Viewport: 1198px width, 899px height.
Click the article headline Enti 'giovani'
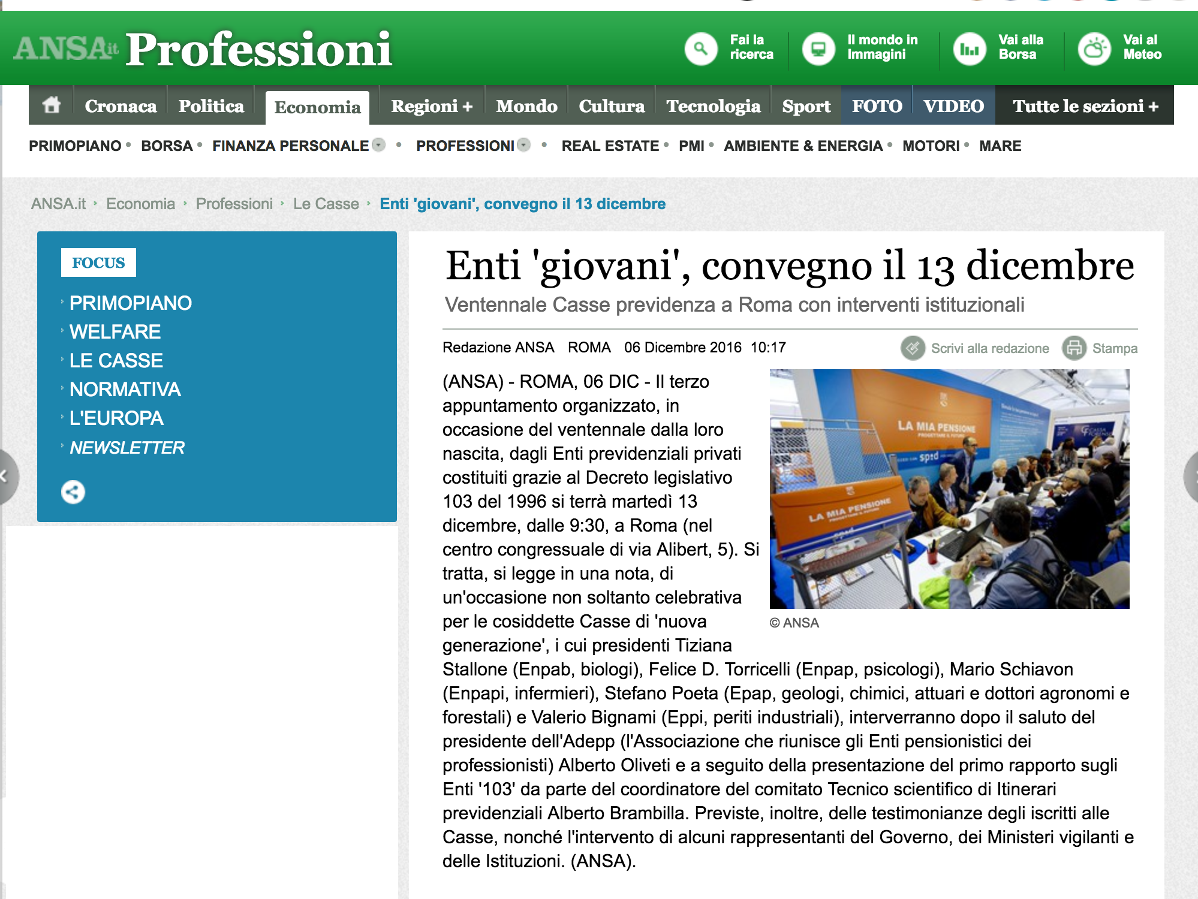coord(789,266)
